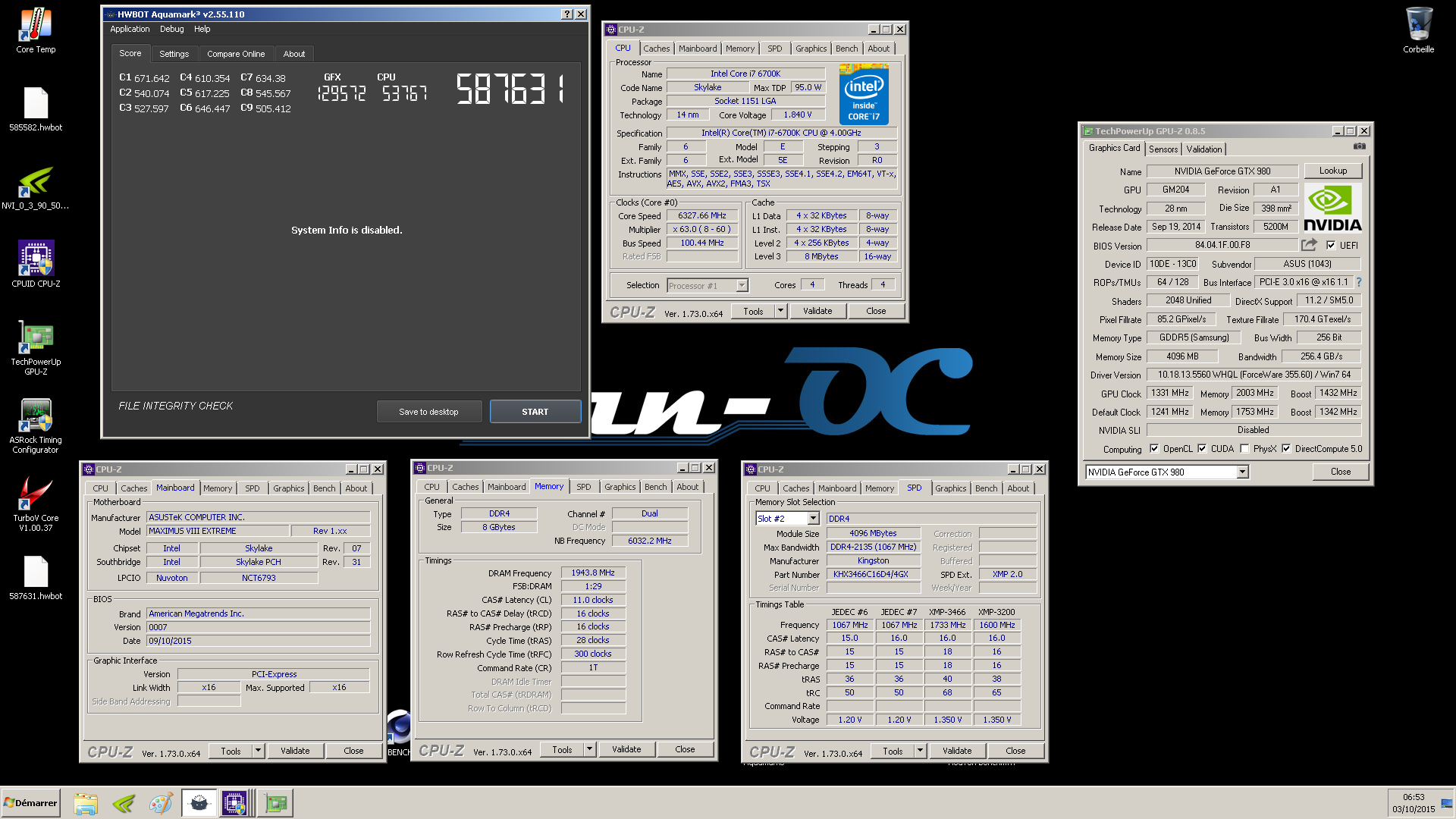Click the GPU-Z Validation tab
1456x819 pixels.
(1203, 149)
